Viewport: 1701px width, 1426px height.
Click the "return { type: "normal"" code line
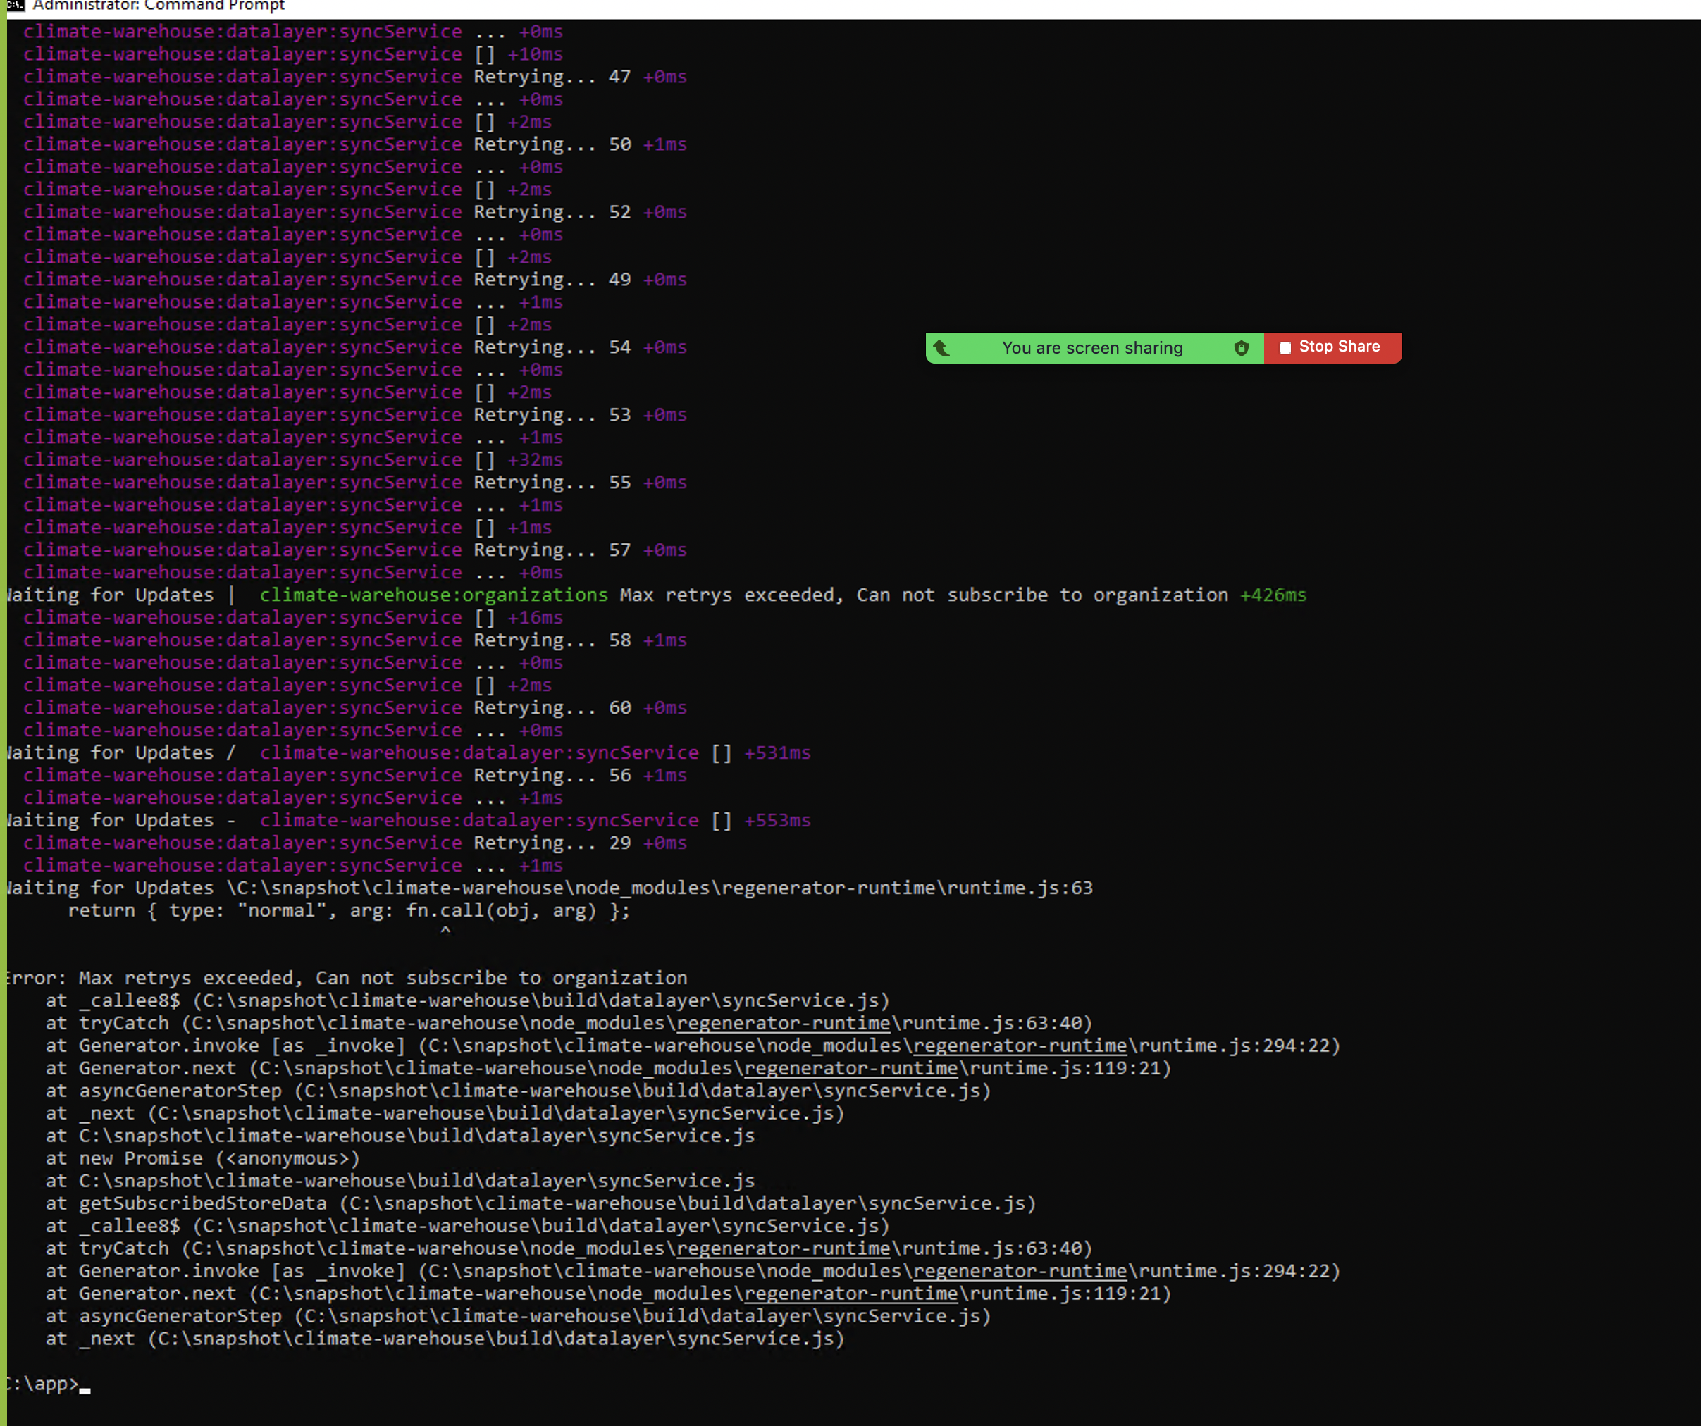(x=349, y=911)
